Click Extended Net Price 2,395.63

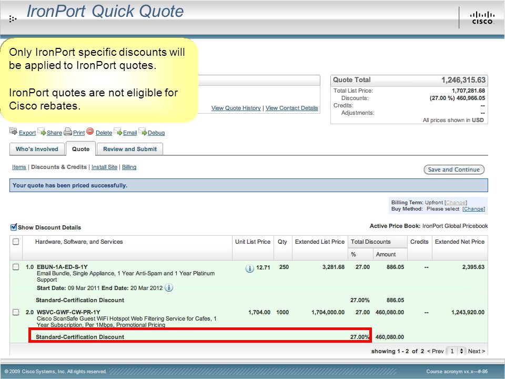click(x=473, y=267)
